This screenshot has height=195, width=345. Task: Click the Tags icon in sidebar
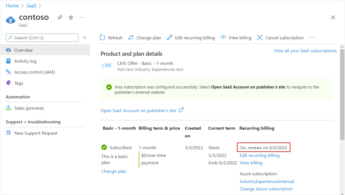(x=9, y=83)
